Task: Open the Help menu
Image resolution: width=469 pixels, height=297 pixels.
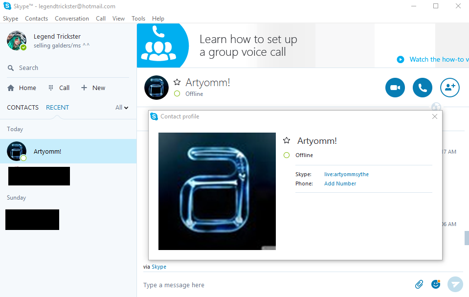Action: (158, 19)
